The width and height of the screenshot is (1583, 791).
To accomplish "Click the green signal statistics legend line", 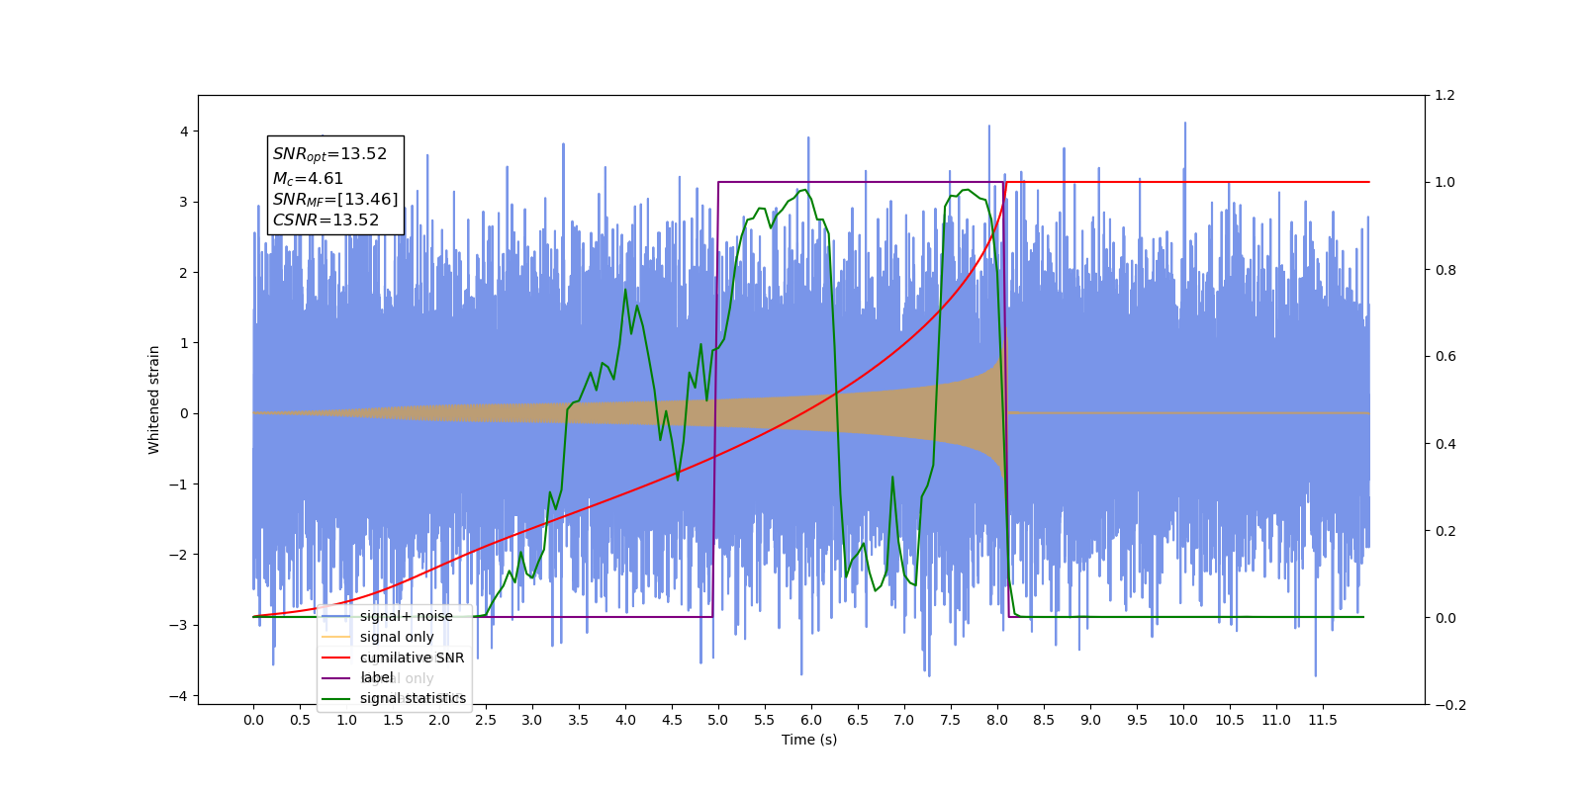I will click(336, 698).
